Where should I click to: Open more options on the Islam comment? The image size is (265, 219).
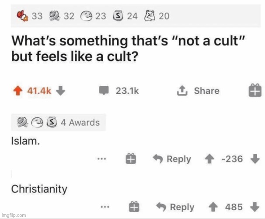102,159
